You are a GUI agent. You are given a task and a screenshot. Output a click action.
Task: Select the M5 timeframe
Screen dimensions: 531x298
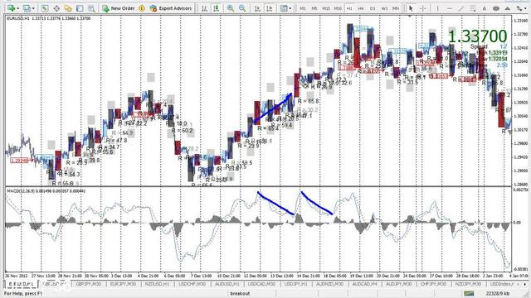(x=314, y=8)
